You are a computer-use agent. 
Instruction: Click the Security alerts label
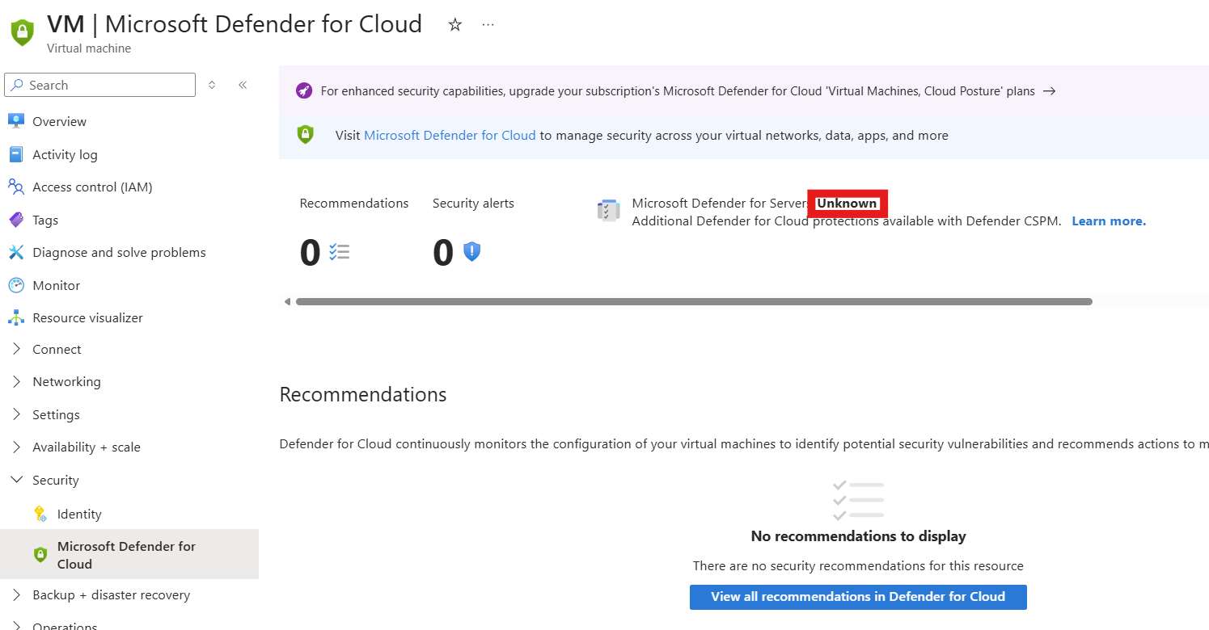coord(473,203)
